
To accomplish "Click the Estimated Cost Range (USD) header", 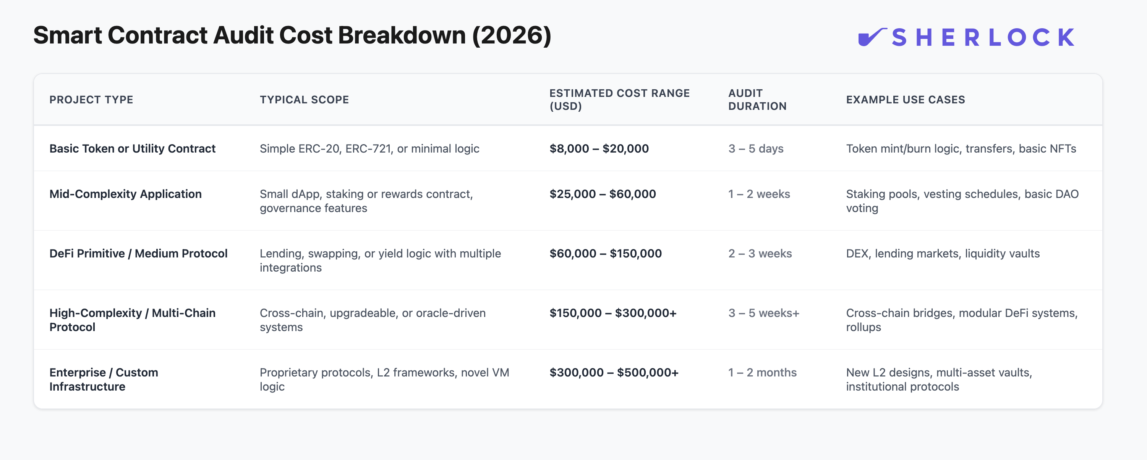I will (619, 100).
